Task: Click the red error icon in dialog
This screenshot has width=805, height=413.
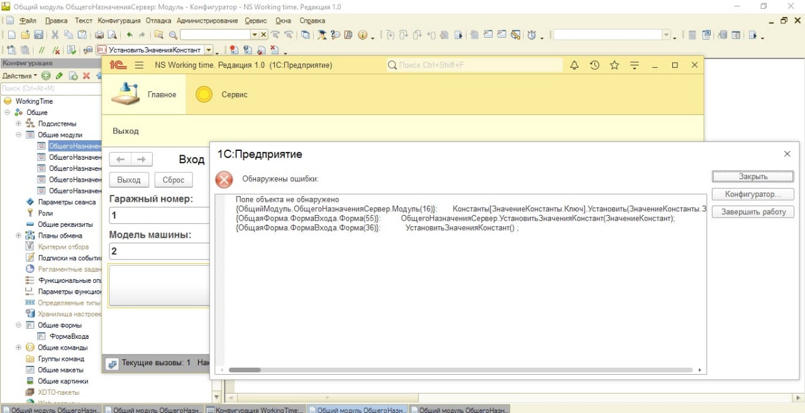Action: (224, 179)
